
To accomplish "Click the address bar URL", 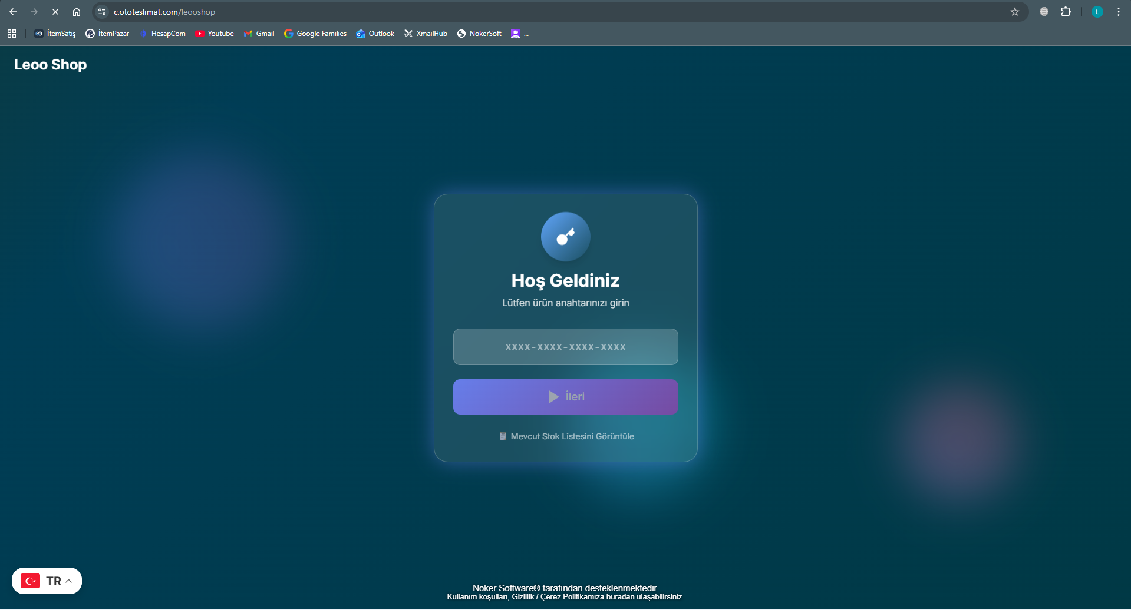I will click(164, 12).
